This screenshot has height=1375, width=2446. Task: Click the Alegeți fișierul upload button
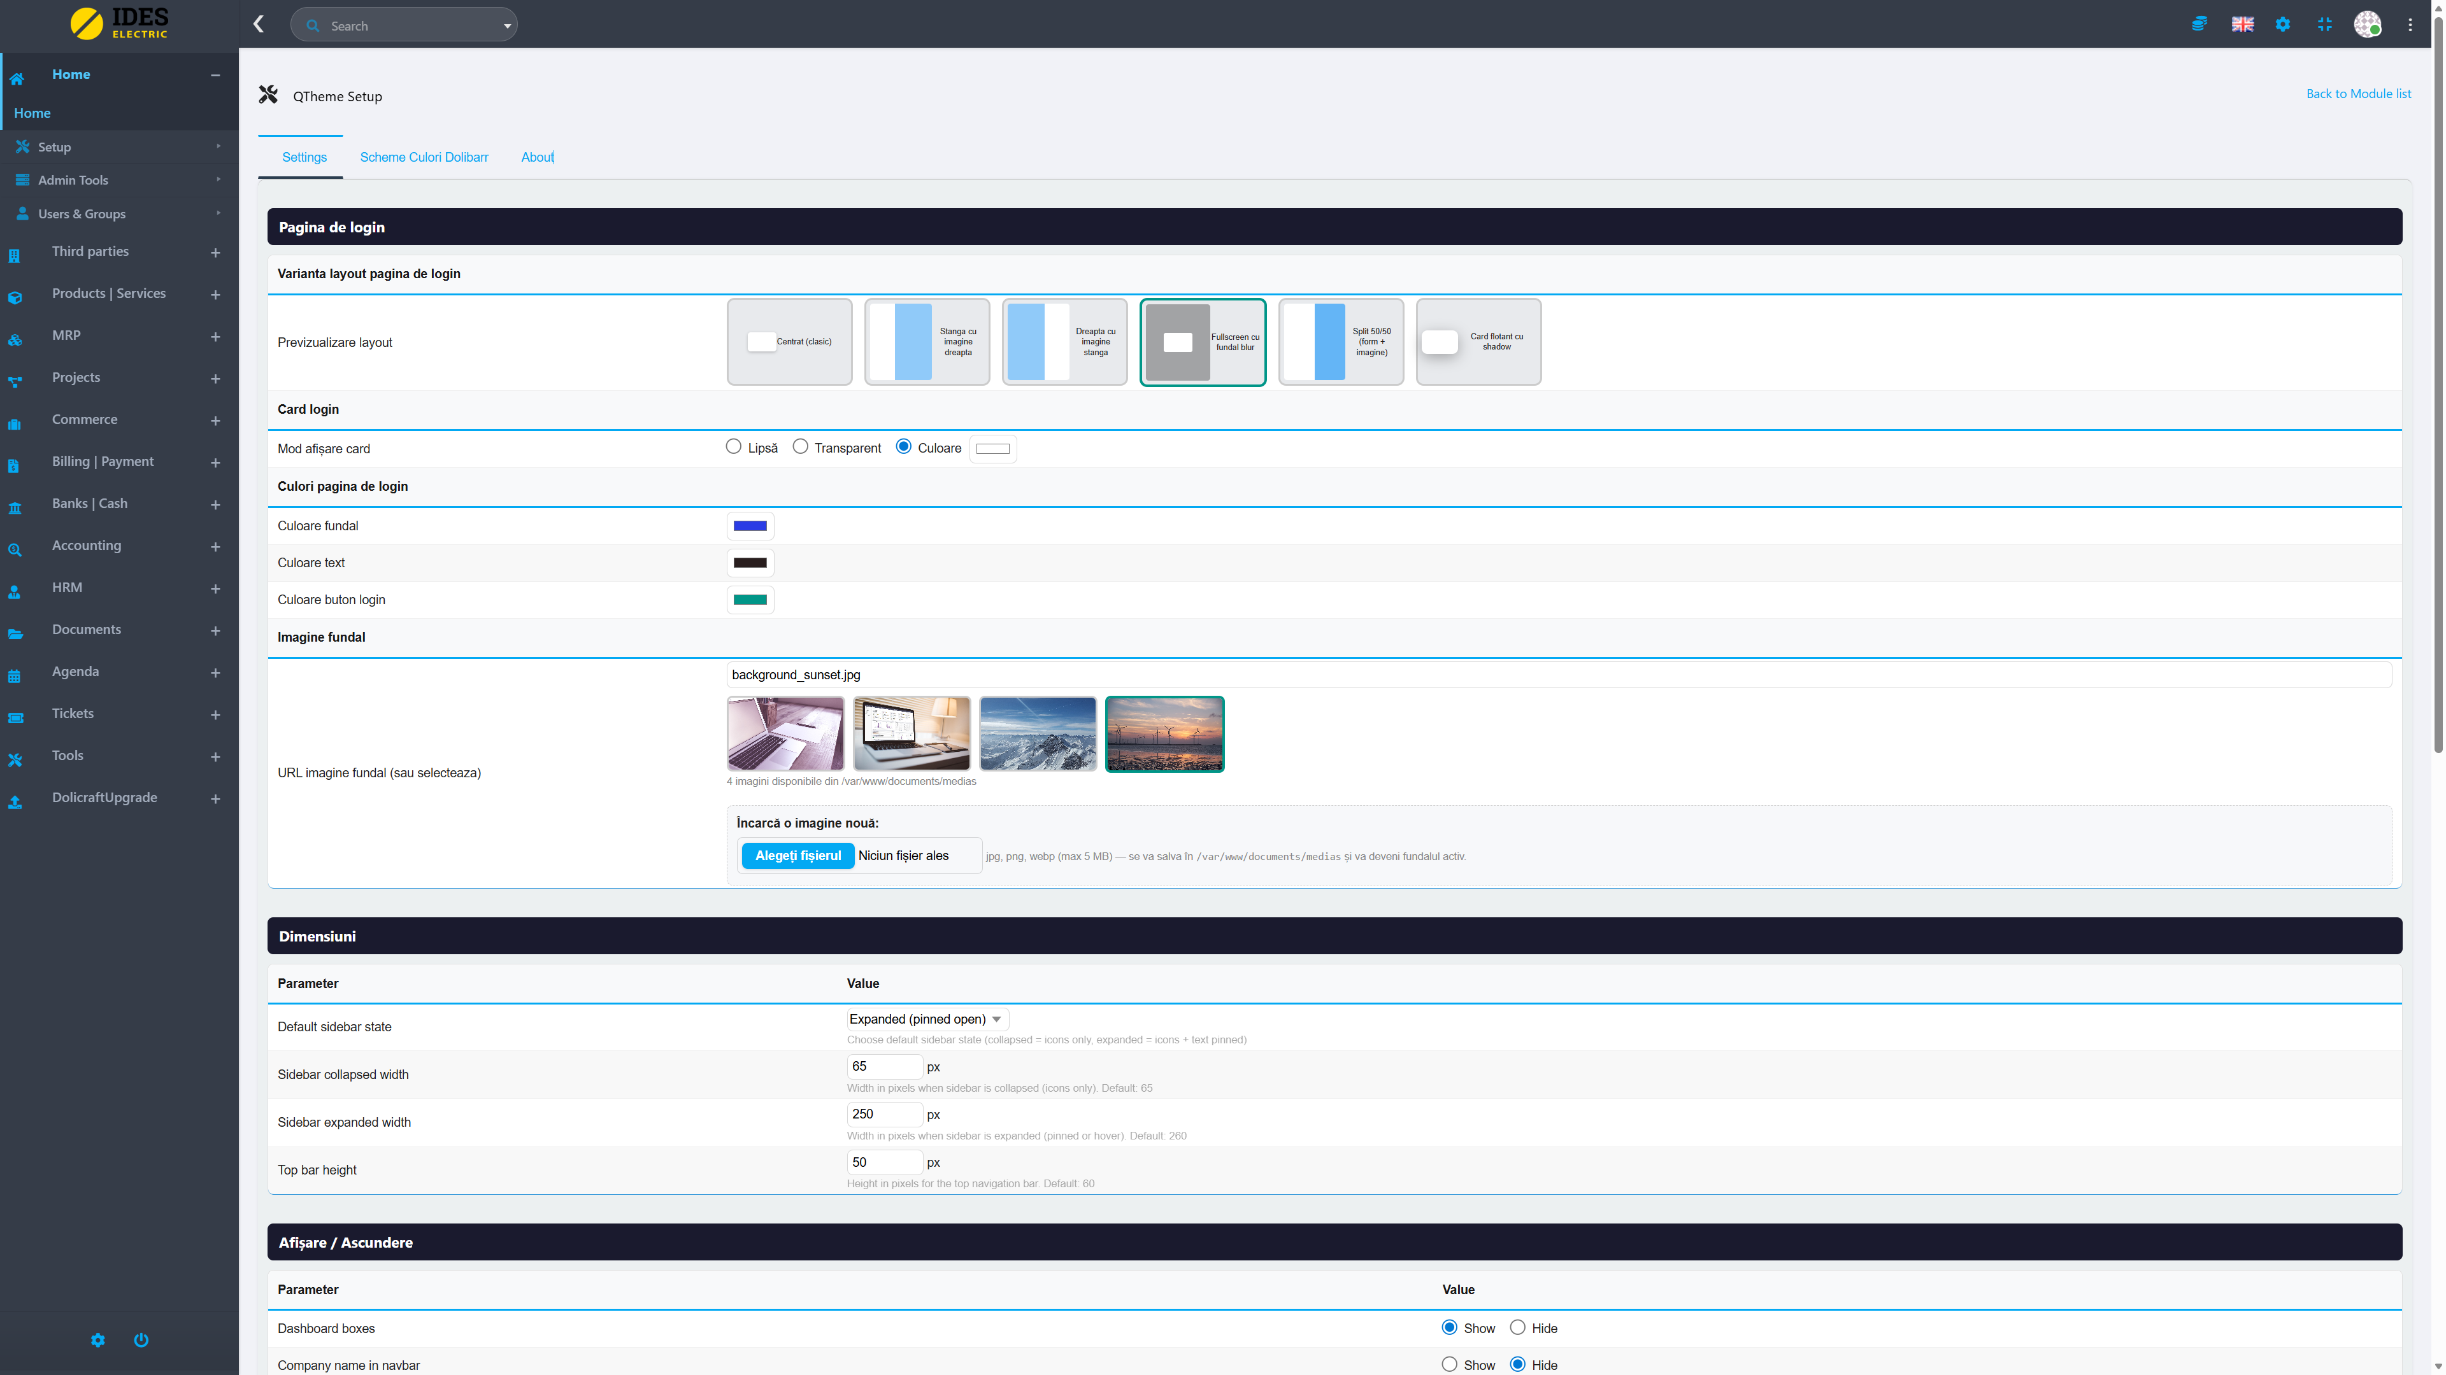pos(797,856)
